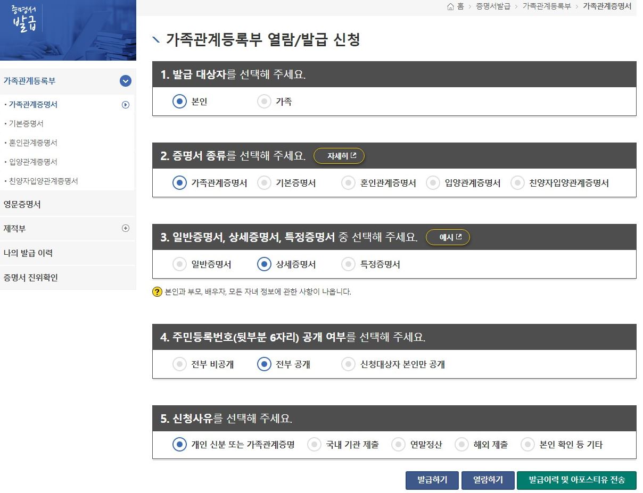Screen dimensions: 643x493
Task: Select 연말정산 as application reason
Action: coord(398,445)
